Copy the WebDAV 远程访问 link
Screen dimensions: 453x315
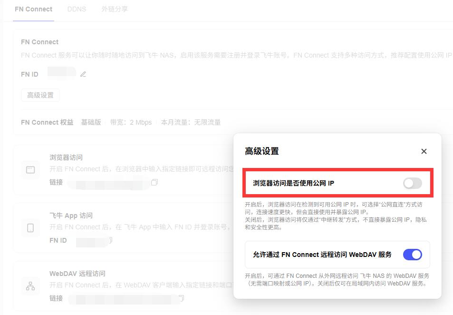pyautogui.click(x=182, y=298)
